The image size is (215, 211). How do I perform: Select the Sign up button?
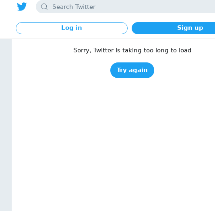173,28
